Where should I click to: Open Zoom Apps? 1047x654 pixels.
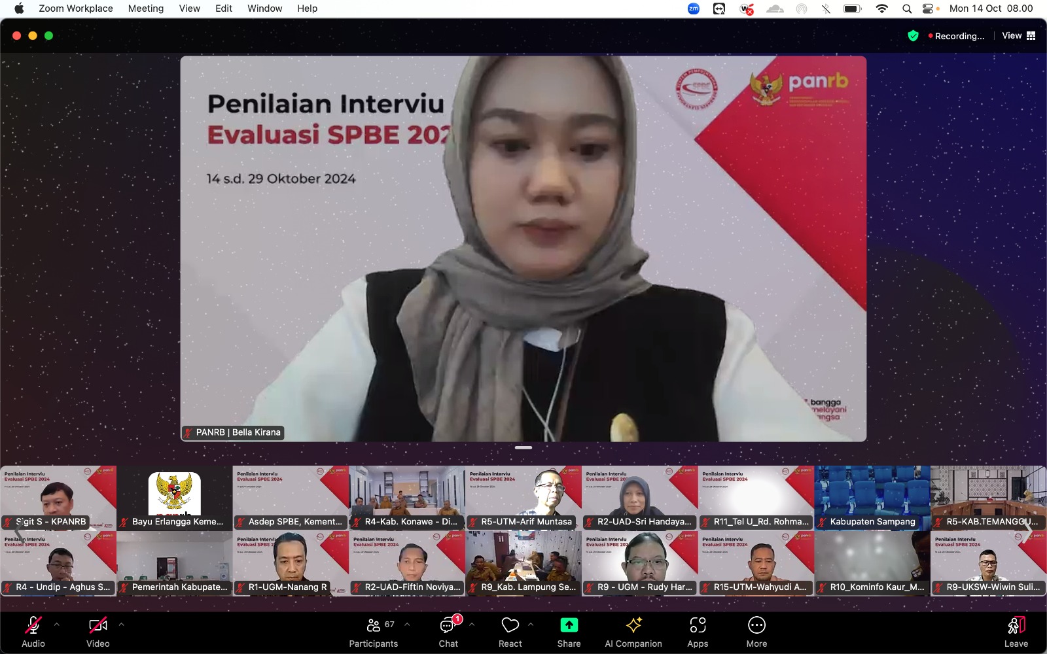(x=698, y=632)
